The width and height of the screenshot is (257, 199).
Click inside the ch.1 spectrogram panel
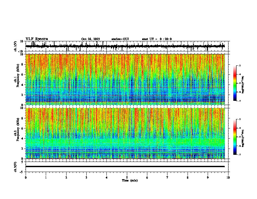click(125, 79)
